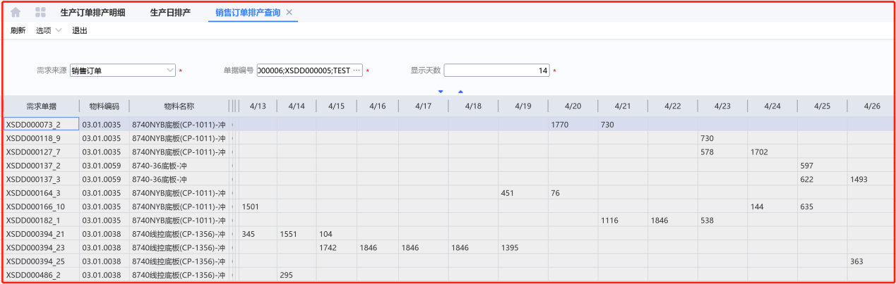Click the 363 cell under 4/26
The image size is (896, 284).
pyautogui.click(x=872, y=261)
